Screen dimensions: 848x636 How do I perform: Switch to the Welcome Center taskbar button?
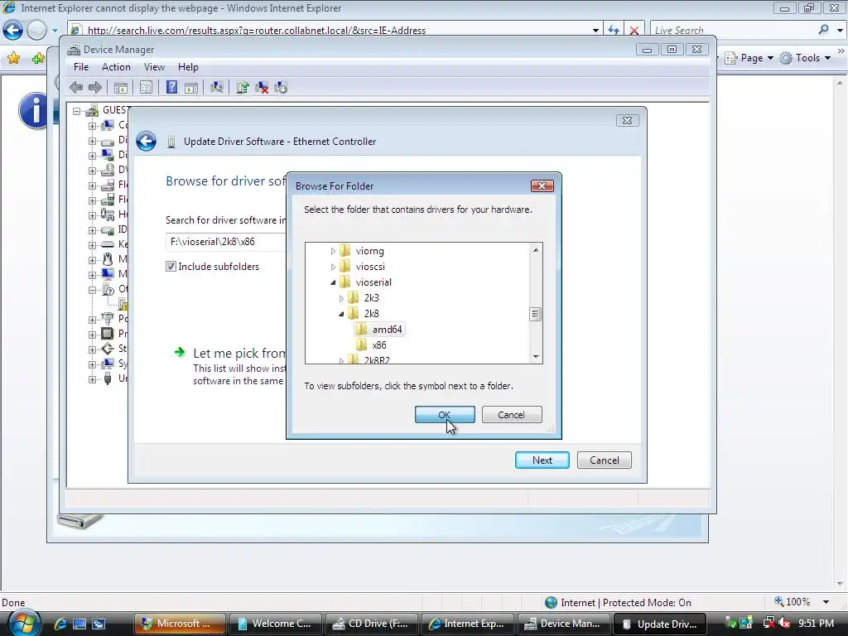pyautogui.click(x=275, y=624)
